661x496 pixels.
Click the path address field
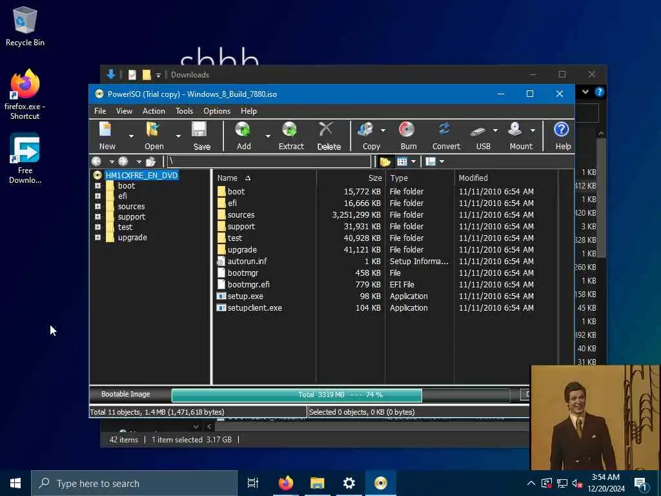pos(269,161)
